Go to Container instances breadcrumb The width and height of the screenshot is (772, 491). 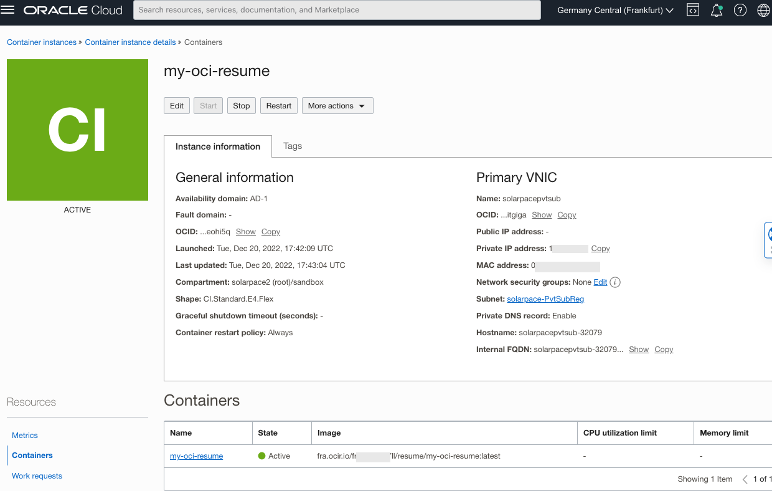point(42,42)
